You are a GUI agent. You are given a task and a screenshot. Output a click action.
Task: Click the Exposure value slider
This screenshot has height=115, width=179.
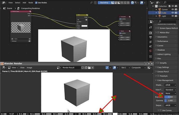tap(170, 97)
